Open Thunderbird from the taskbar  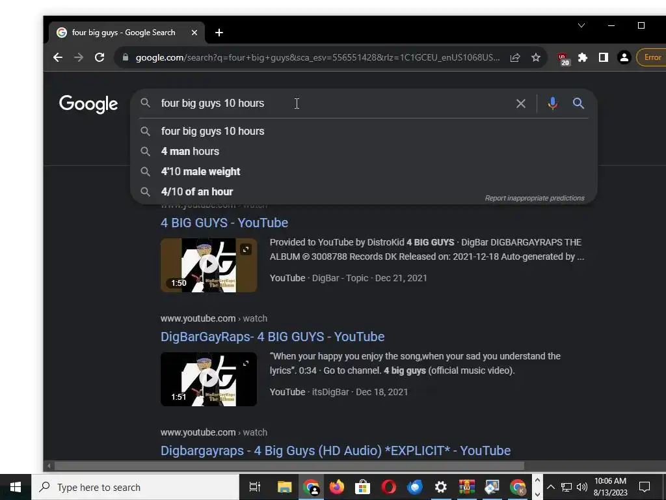414,487
